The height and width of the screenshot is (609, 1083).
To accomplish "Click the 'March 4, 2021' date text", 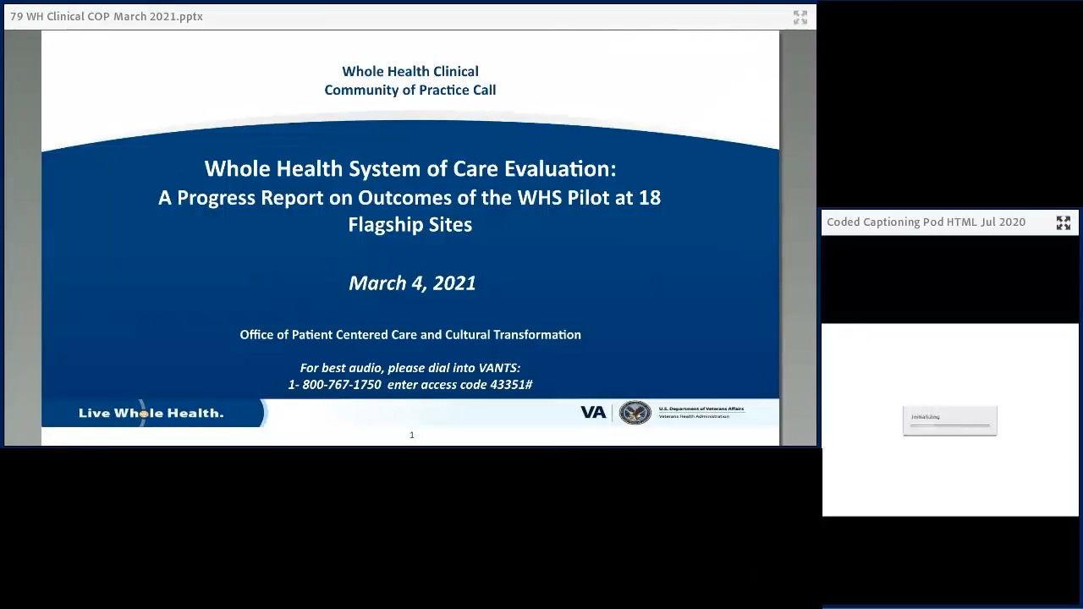I will coord(412,283).
